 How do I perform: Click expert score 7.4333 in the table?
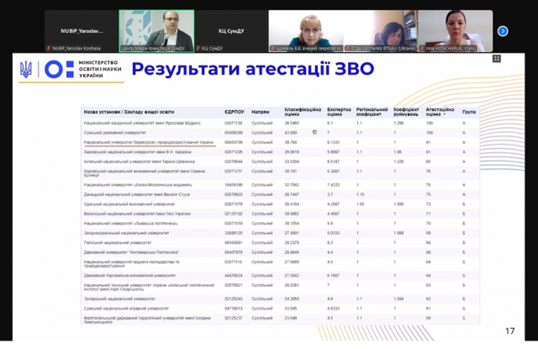[x=333, y=185]
